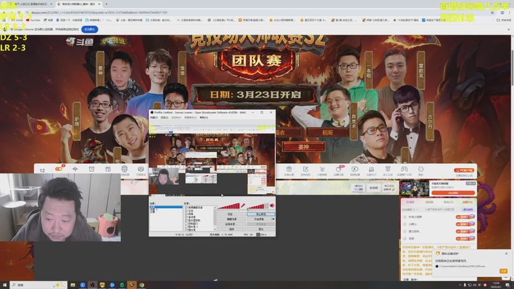Expand dropdown arrow beside 开始录制 in OBS
The image size is (514, 289).
[274, 219]
